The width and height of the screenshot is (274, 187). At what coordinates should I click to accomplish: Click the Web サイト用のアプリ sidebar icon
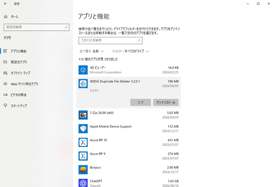pyautogui.click(x=5, y=84)
